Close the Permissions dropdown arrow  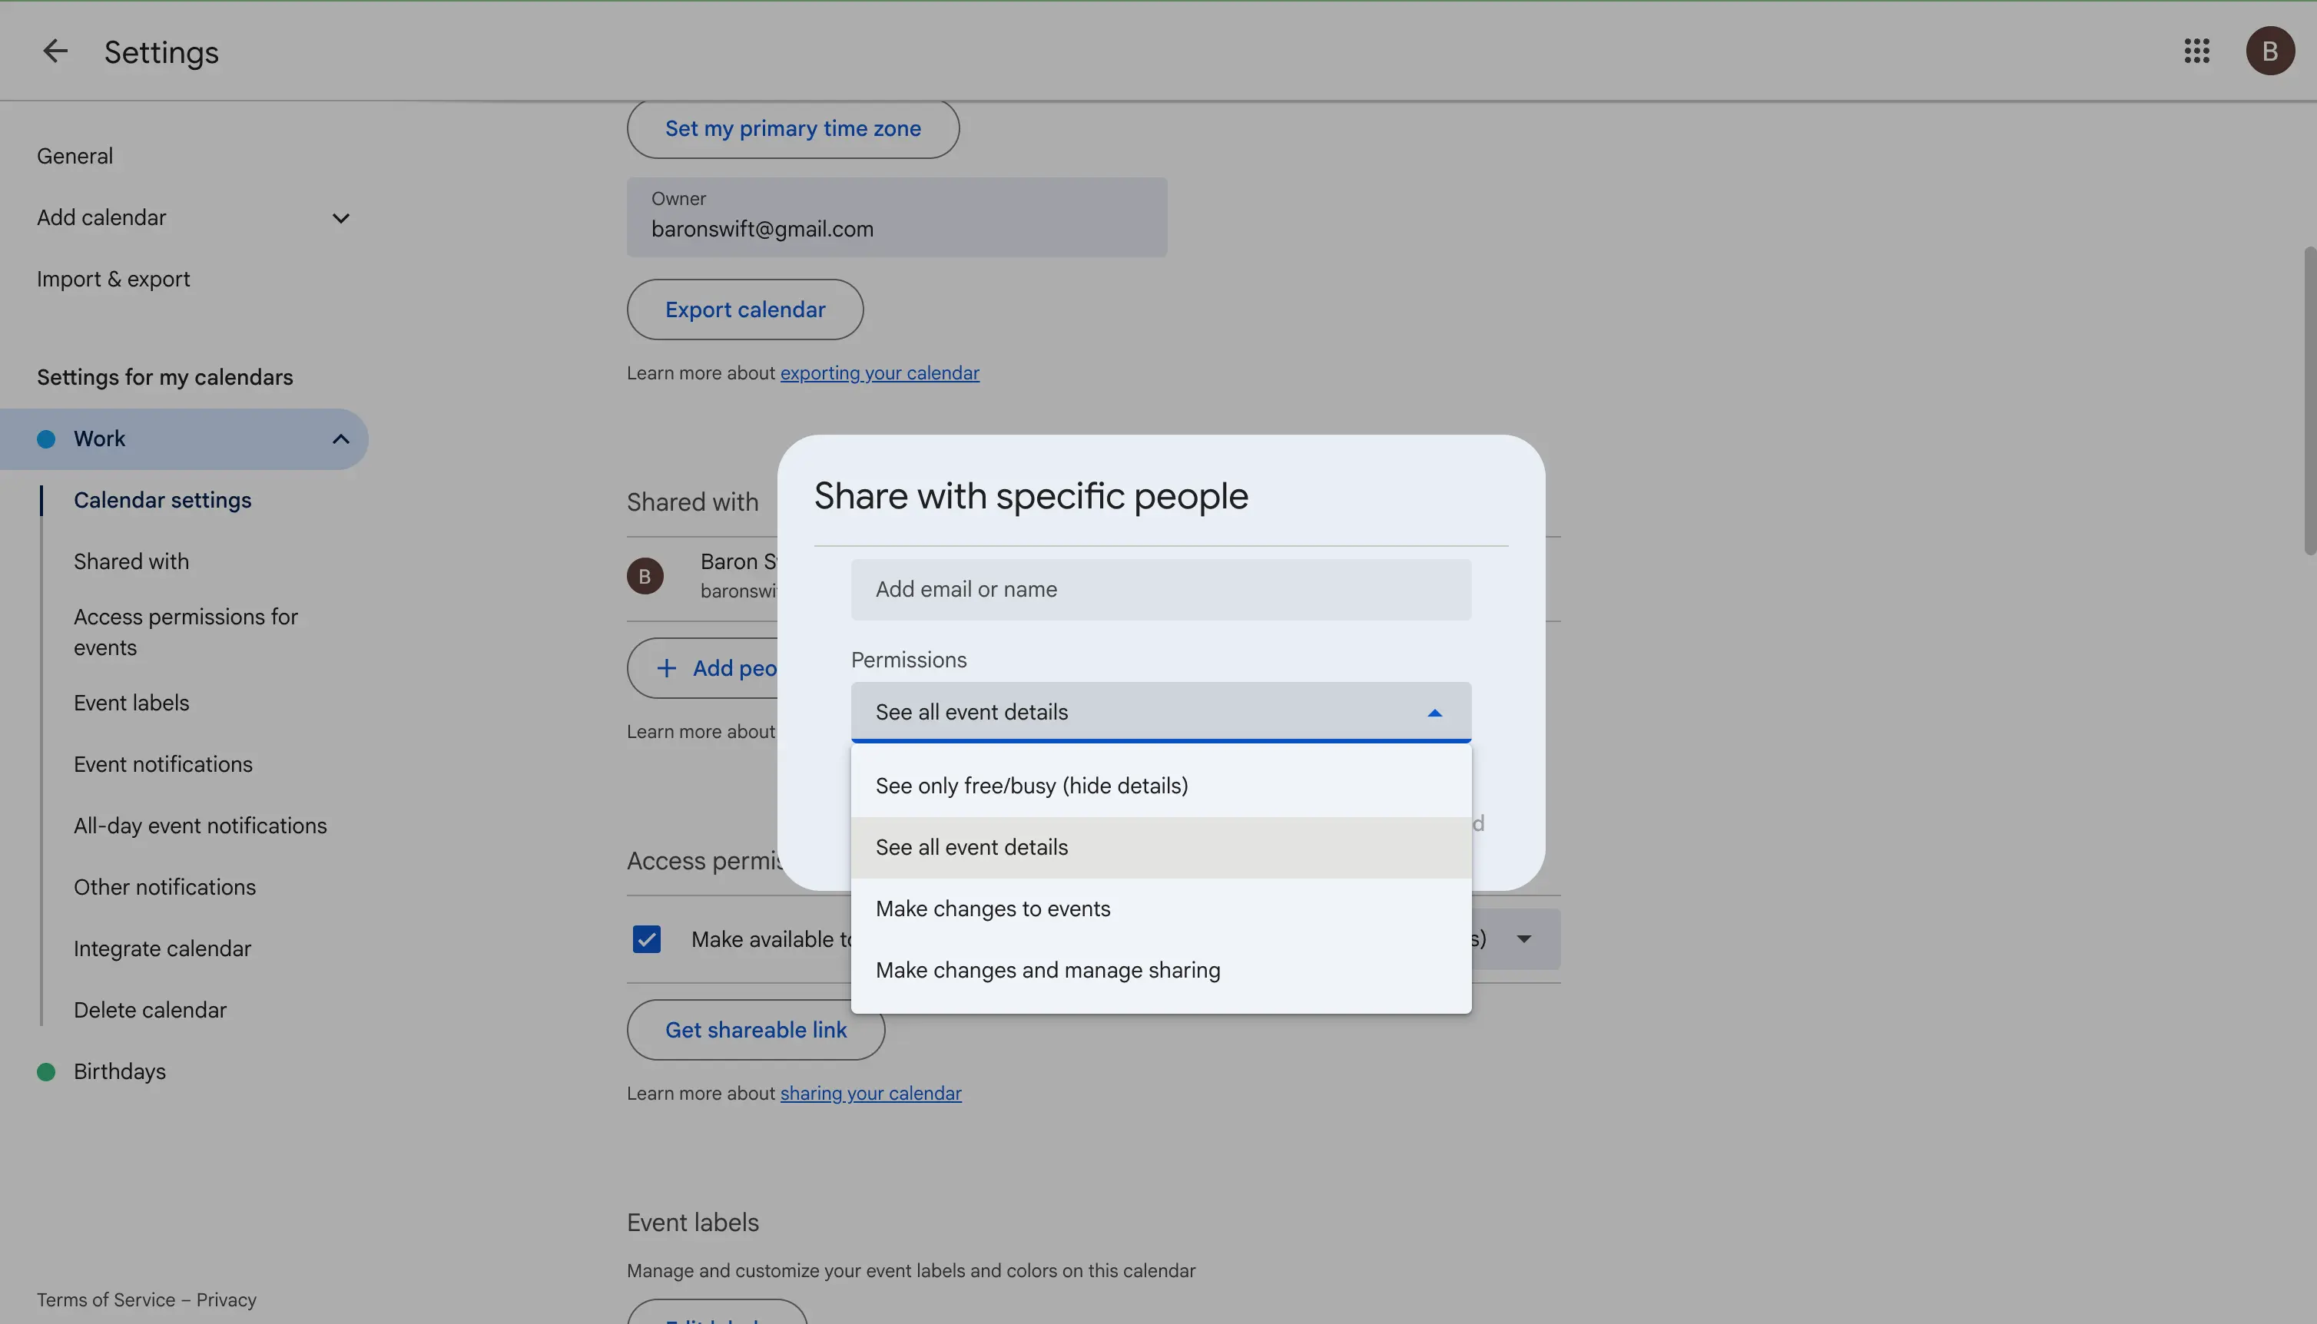[x=1434, y=713]
